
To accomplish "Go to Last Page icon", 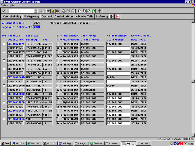I will (93, 11).
